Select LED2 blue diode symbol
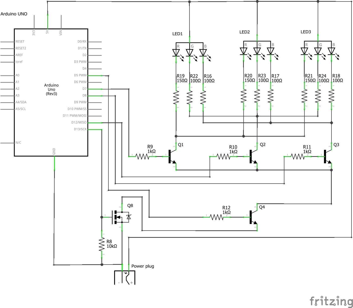This screenshot has width=353, height=308. coord(271,51)
